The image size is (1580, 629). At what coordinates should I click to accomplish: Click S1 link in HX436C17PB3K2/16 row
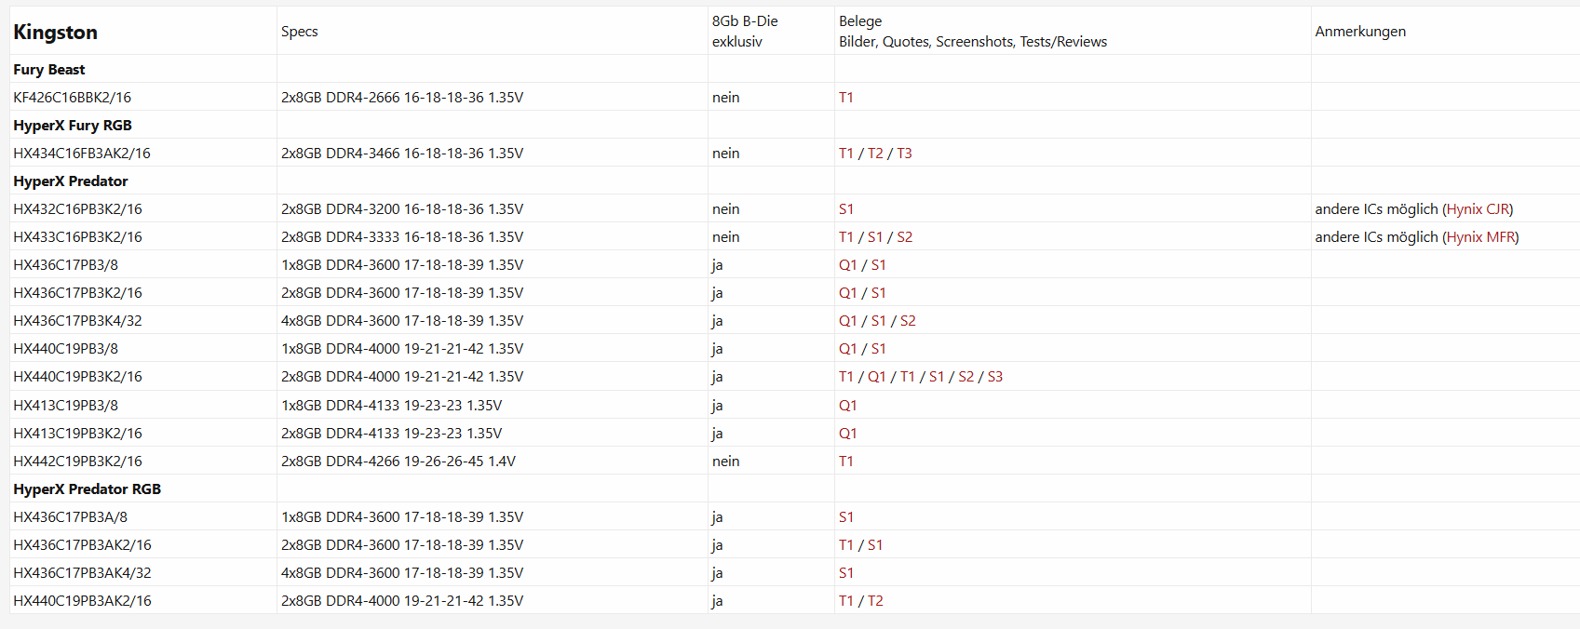(x=878, y=293)
